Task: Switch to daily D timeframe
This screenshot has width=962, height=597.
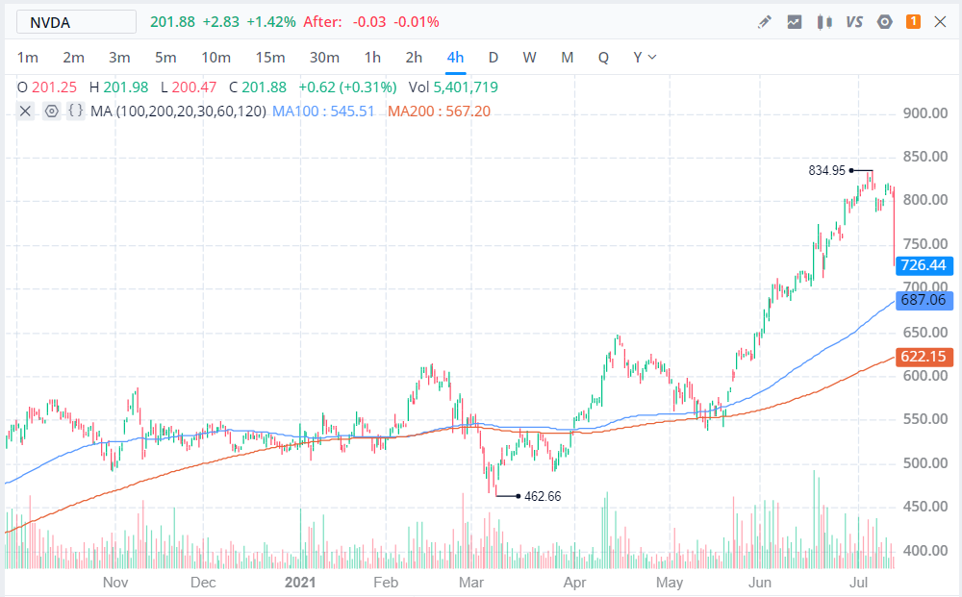Action: (494, 58)
